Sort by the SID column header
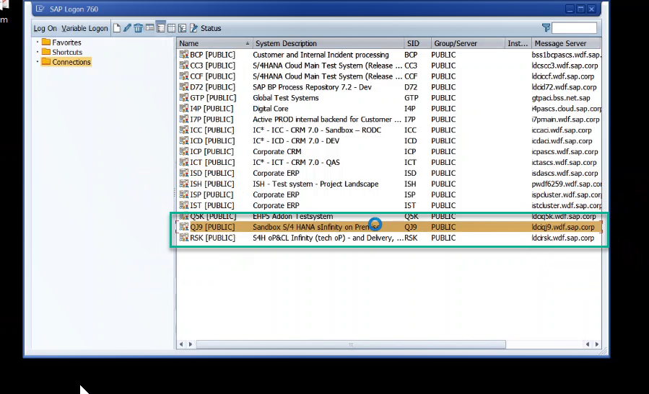Image resolution: width=649 pixels, height=394 pixels. (417, 43)
